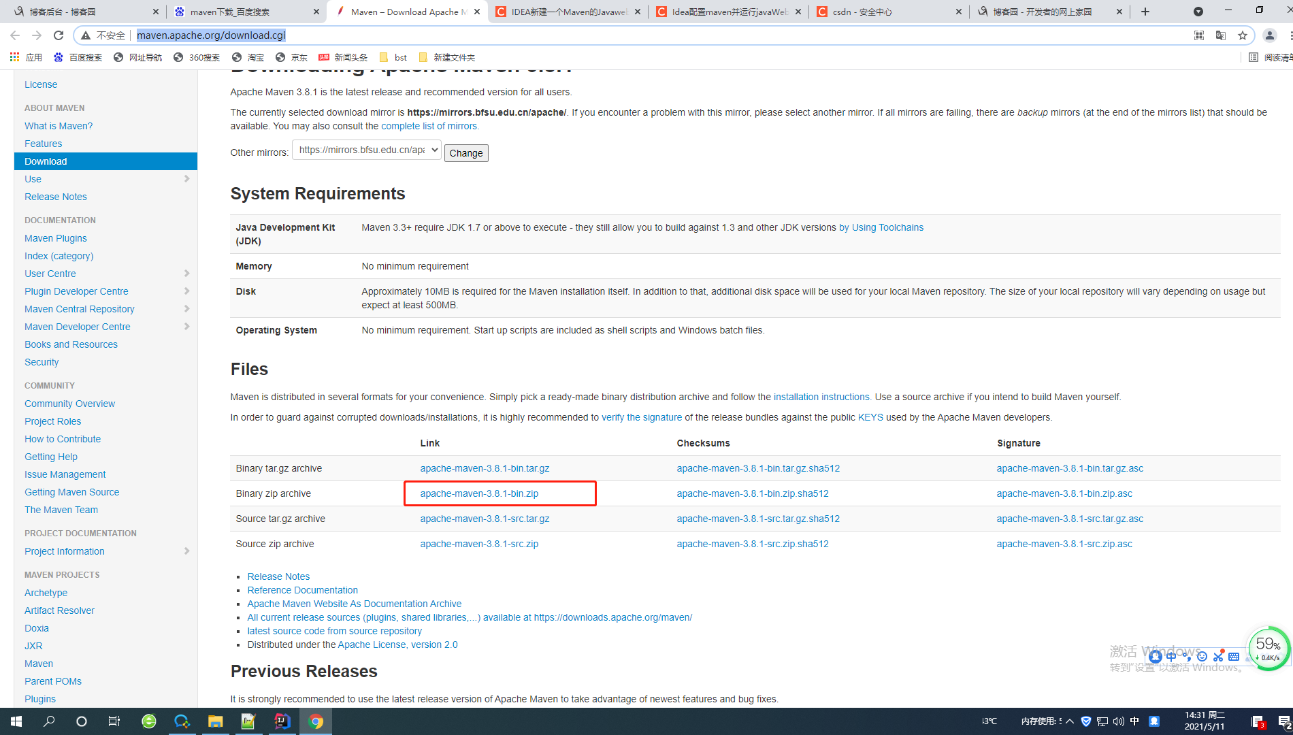
Task: Click the Chrome icon in the taskbar
Action: (x=315, y=721)
